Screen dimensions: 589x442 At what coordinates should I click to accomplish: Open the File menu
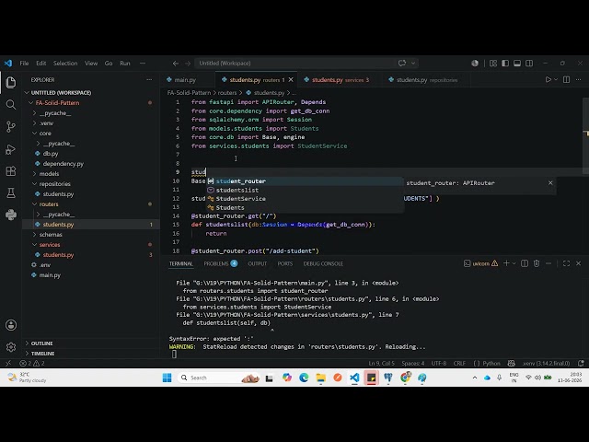[x=24, y=64]
